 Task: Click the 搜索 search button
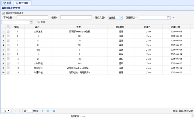pos(41,22)
